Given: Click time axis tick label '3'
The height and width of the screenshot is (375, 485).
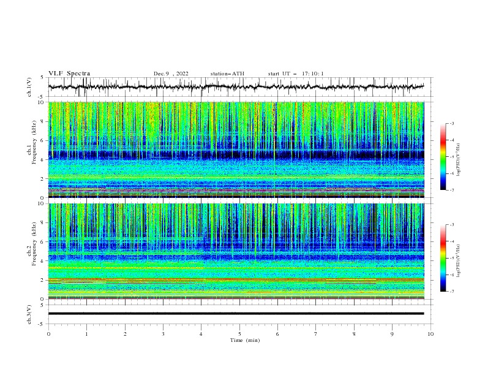Looking at the screenshot, I should tap(163, 334).
